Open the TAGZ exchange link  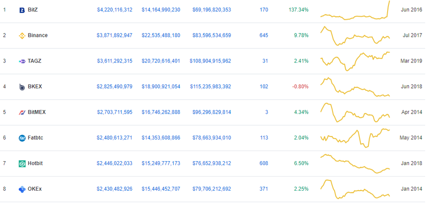tap(34, 61)
